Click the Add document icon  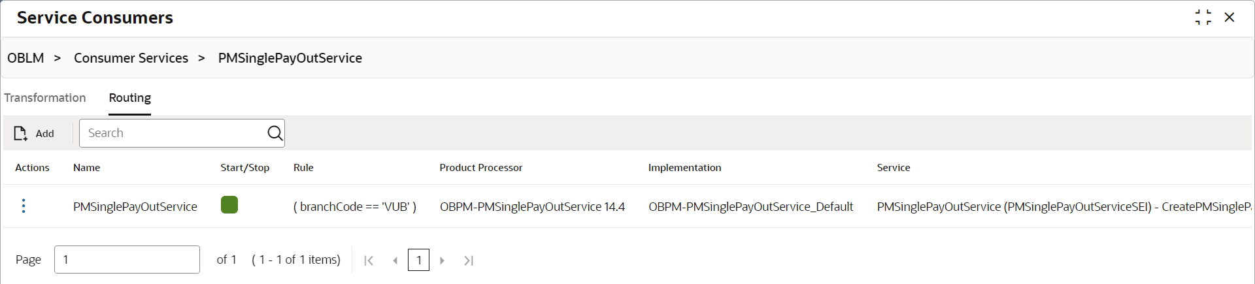(21, 133)
